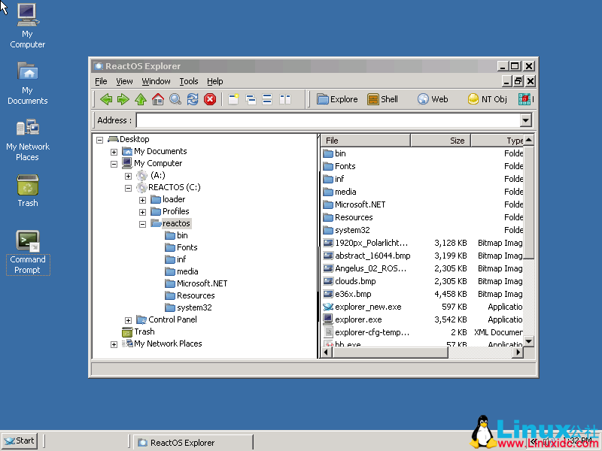Select Fonts folder in file list
Image resolution: width=602 pixels, height=451 pixels.
tap(339, 166)
